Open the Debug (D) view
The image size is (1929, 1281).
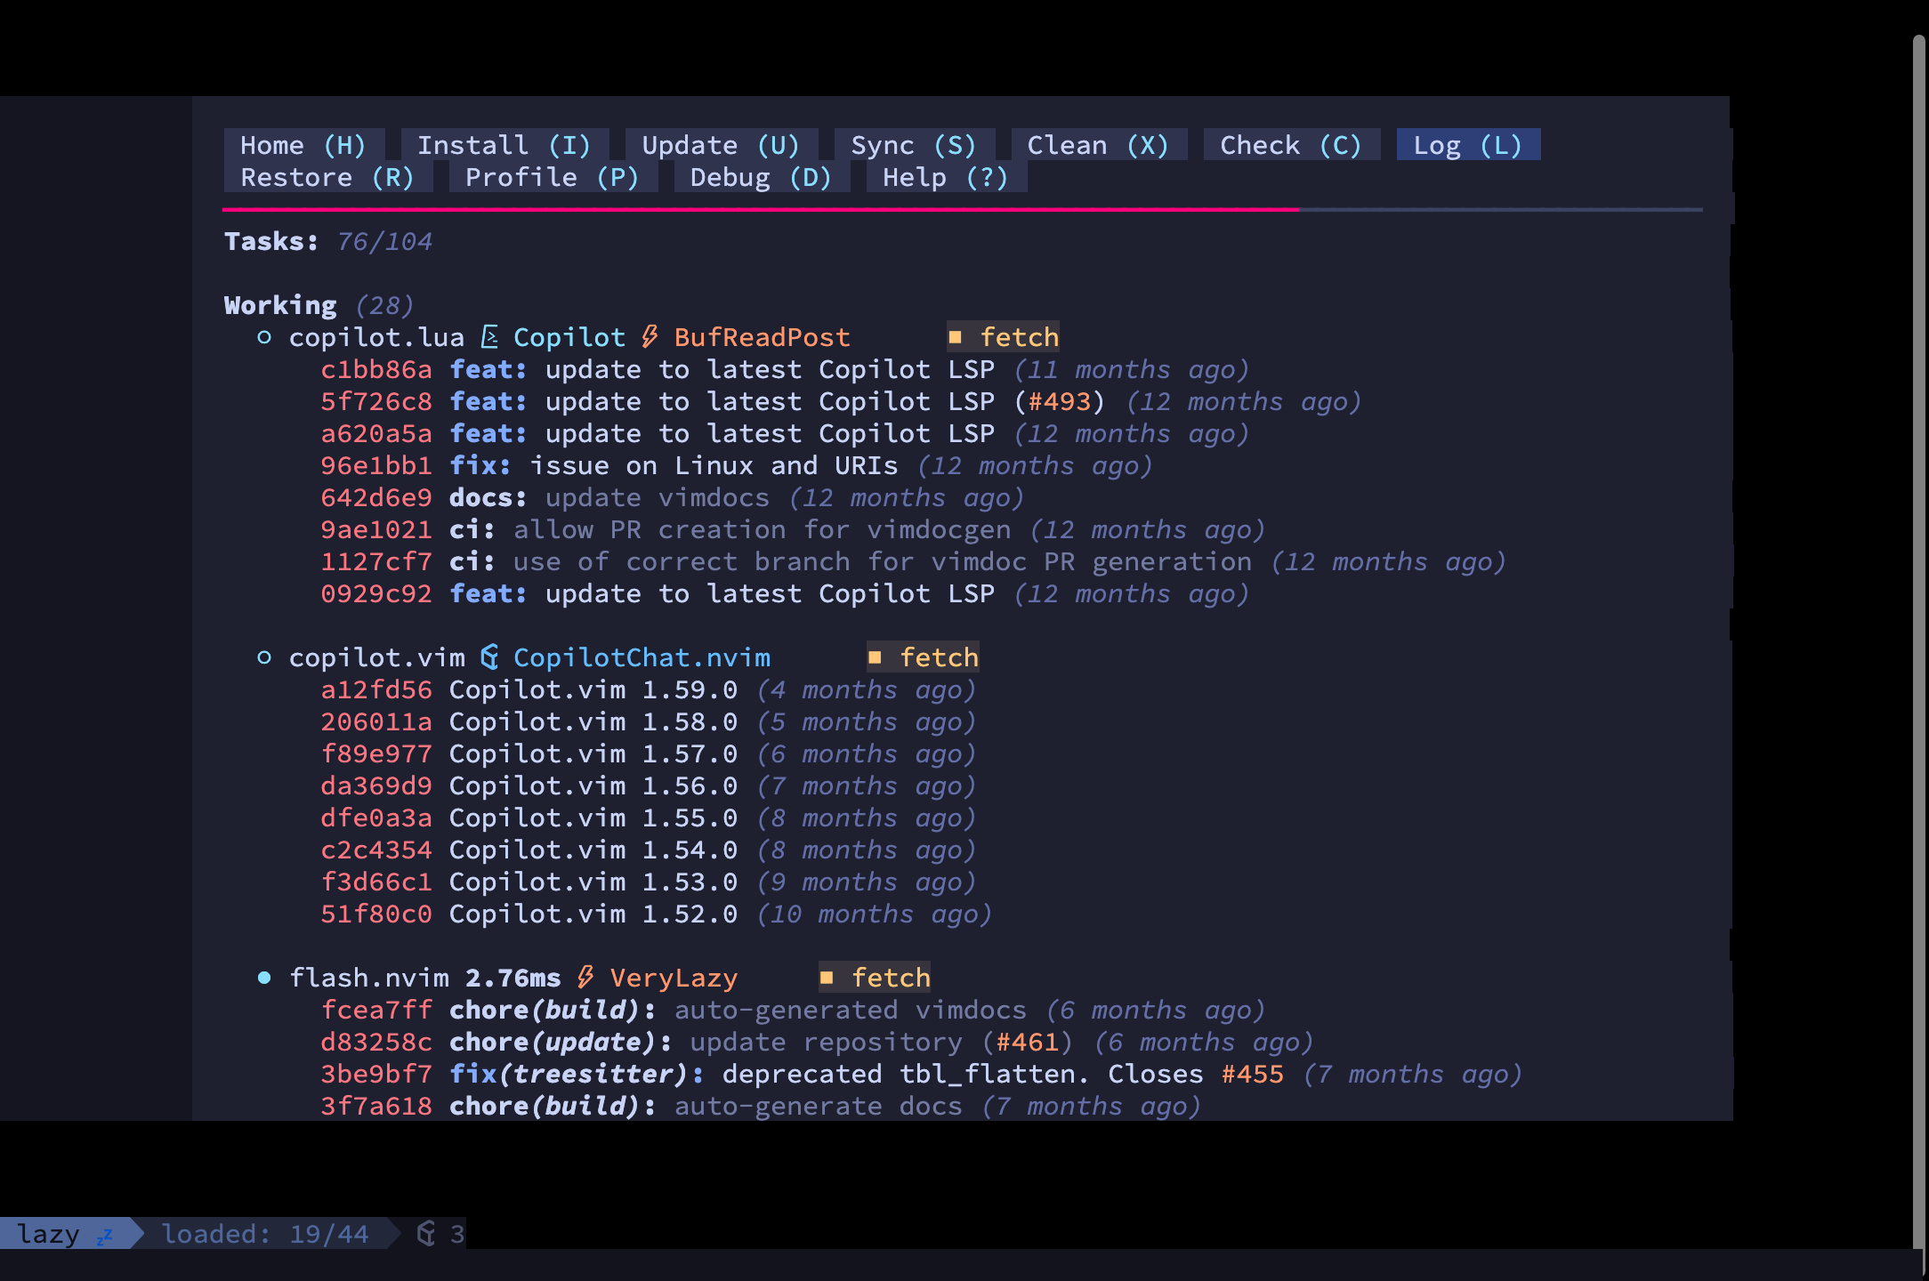pos(762,177)
